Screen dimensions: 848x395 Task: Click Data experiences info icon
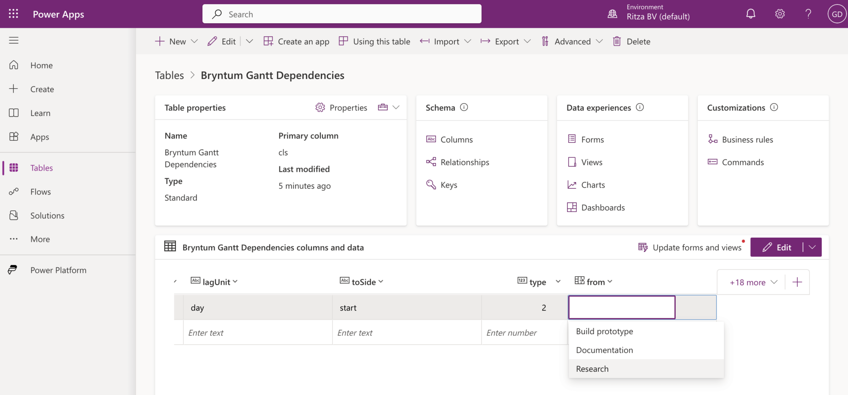click(x=640, y=107)
